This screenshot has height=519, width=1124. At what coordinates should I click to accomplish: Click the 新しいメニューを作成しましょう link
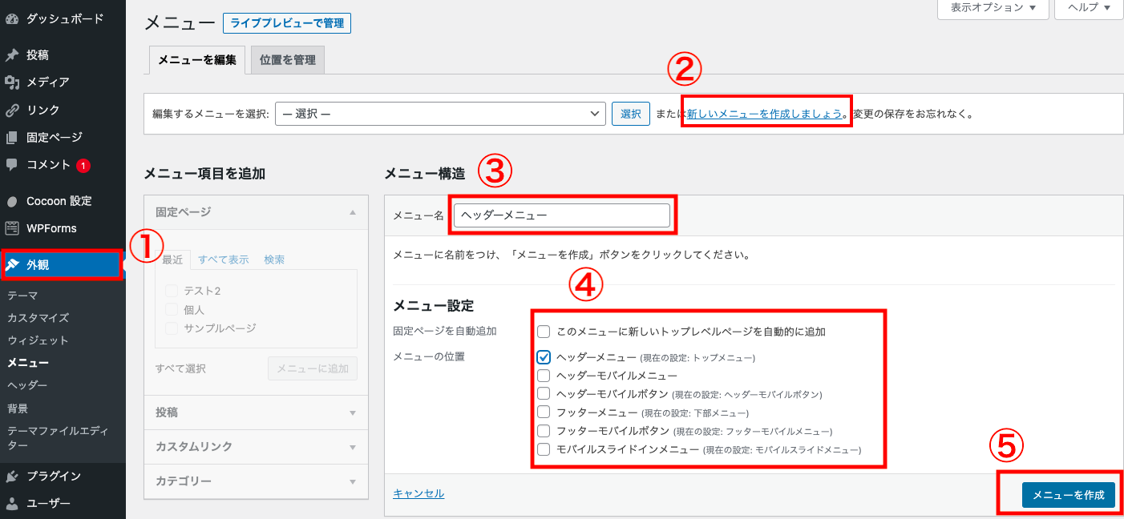765,114
